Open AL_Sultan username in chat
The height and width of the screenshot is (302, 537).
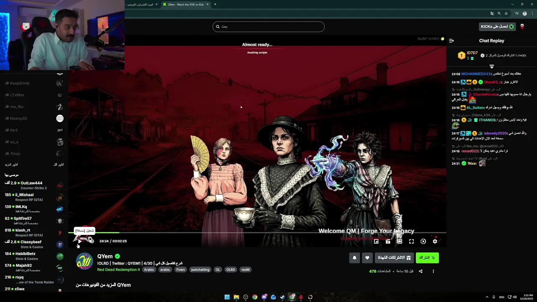click(475, 108)
